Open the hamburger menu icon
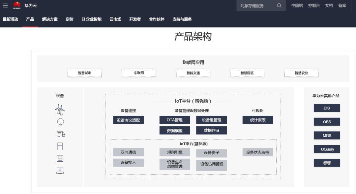Screen dimensions: 356x194 click(x=5, y=6)
